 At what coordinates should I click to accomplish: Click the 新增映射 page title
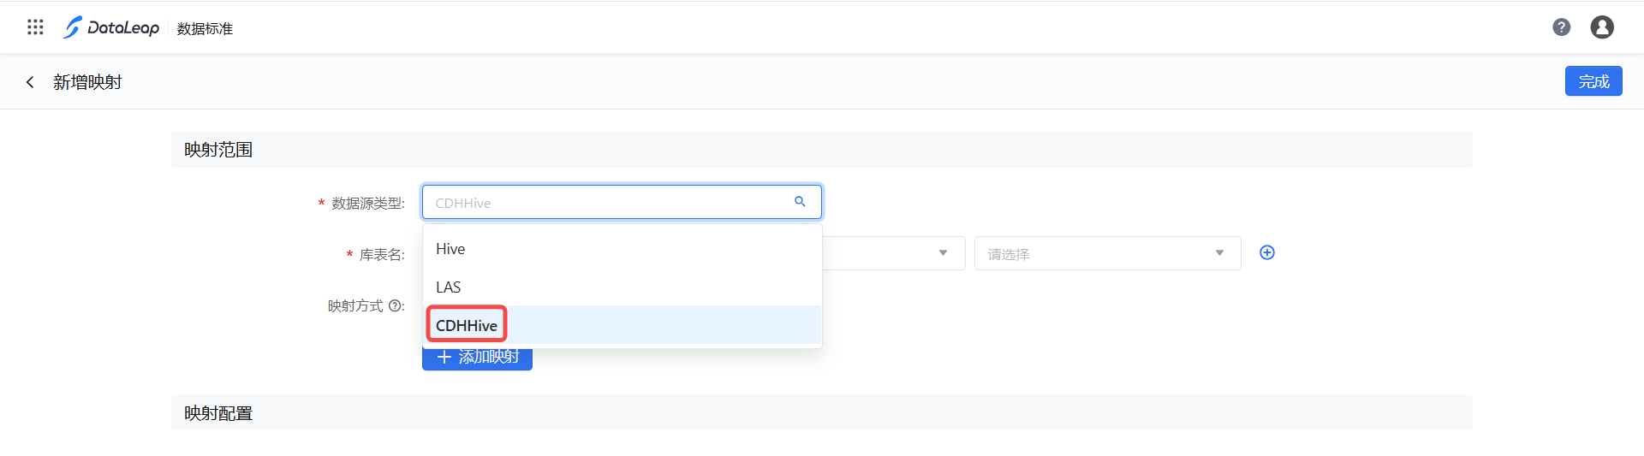pos(87,82)
